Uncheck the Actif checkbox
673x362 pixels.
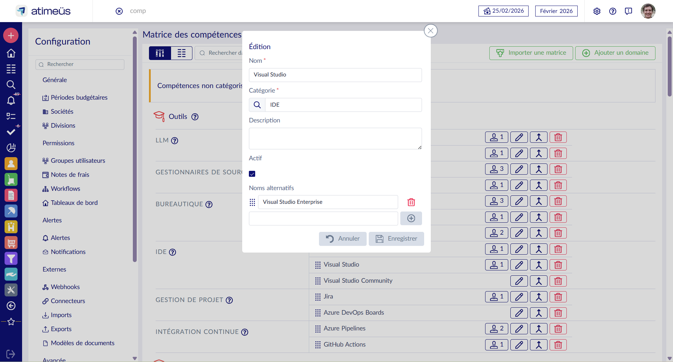(x=252, y=174)
